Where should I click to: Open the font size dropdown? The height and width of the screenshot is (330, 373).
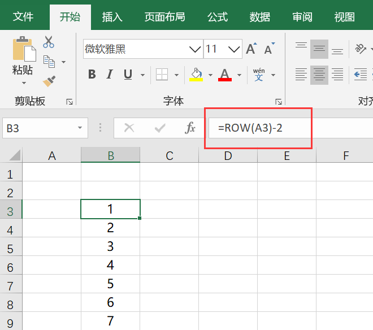pyautogui.click(x=234, y=49)
